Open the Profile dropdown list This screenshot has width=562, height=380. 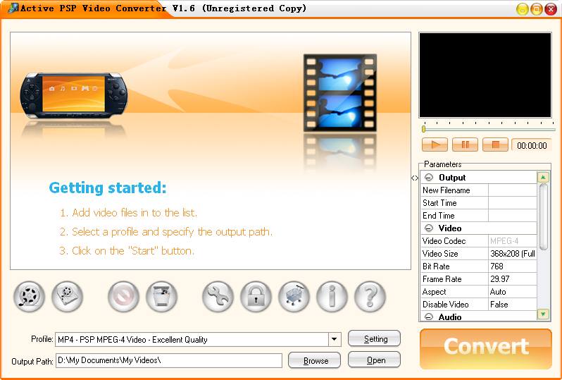click(335, 340)
